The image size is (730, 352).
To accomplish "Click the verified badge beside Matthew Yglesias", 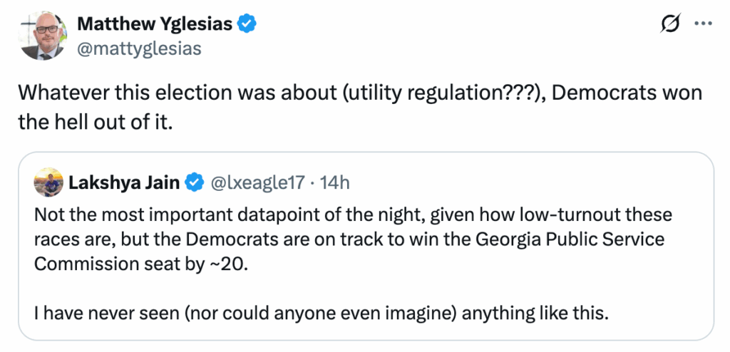I will (247, 24).
